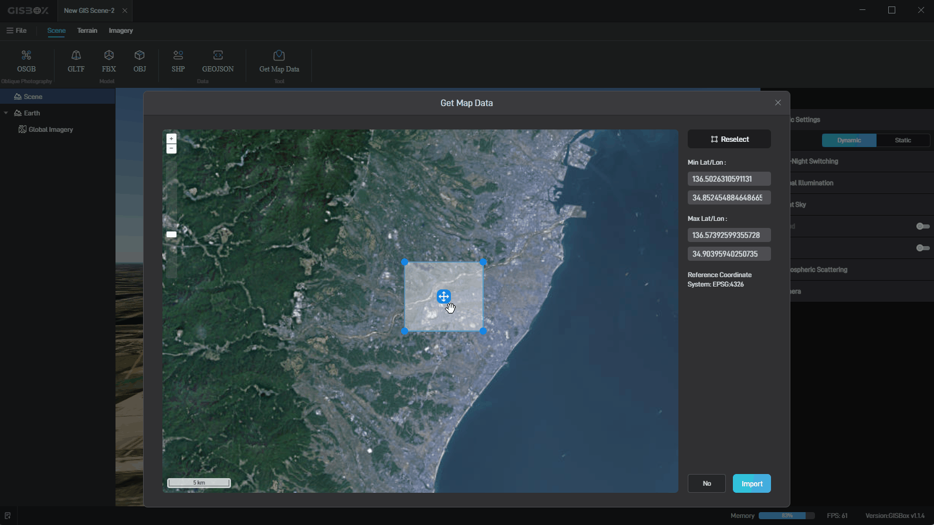
Task: Open the OBJ model importer
Action: (x=140, y=61)
